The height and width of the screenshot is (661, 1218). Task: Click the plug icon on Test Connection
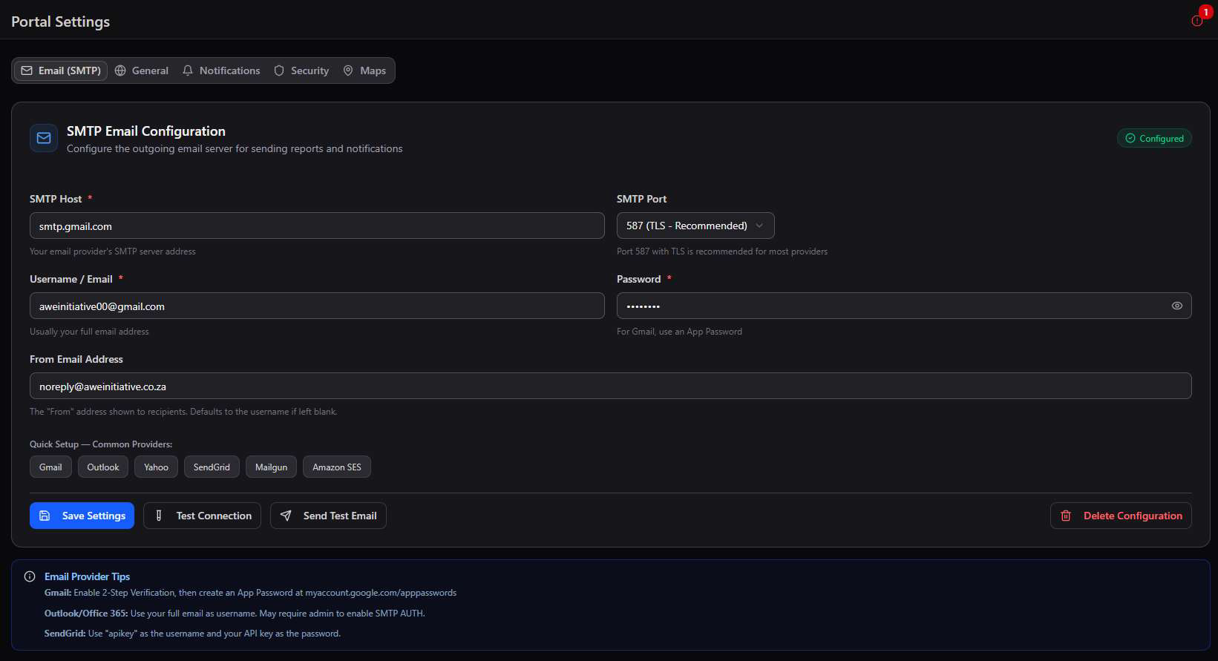pyautogui.click(x=159, y=516)
